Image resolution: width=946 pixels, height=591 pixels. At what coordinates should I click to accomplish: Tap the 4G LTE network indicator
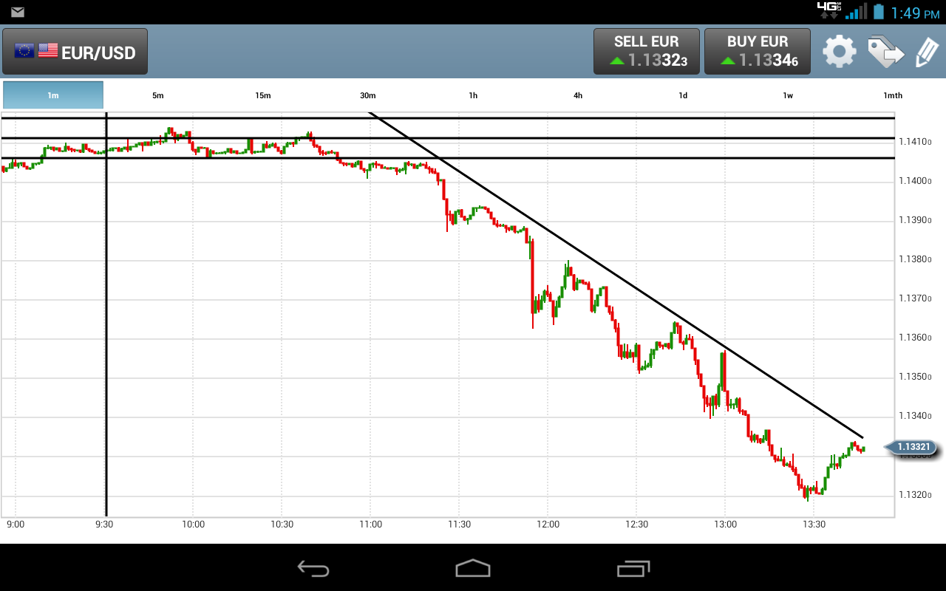pos(828,10)
